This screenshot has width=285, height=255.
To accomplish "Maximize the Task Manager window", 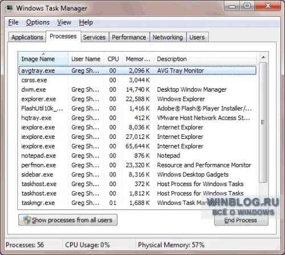I will tap(247, 6).
